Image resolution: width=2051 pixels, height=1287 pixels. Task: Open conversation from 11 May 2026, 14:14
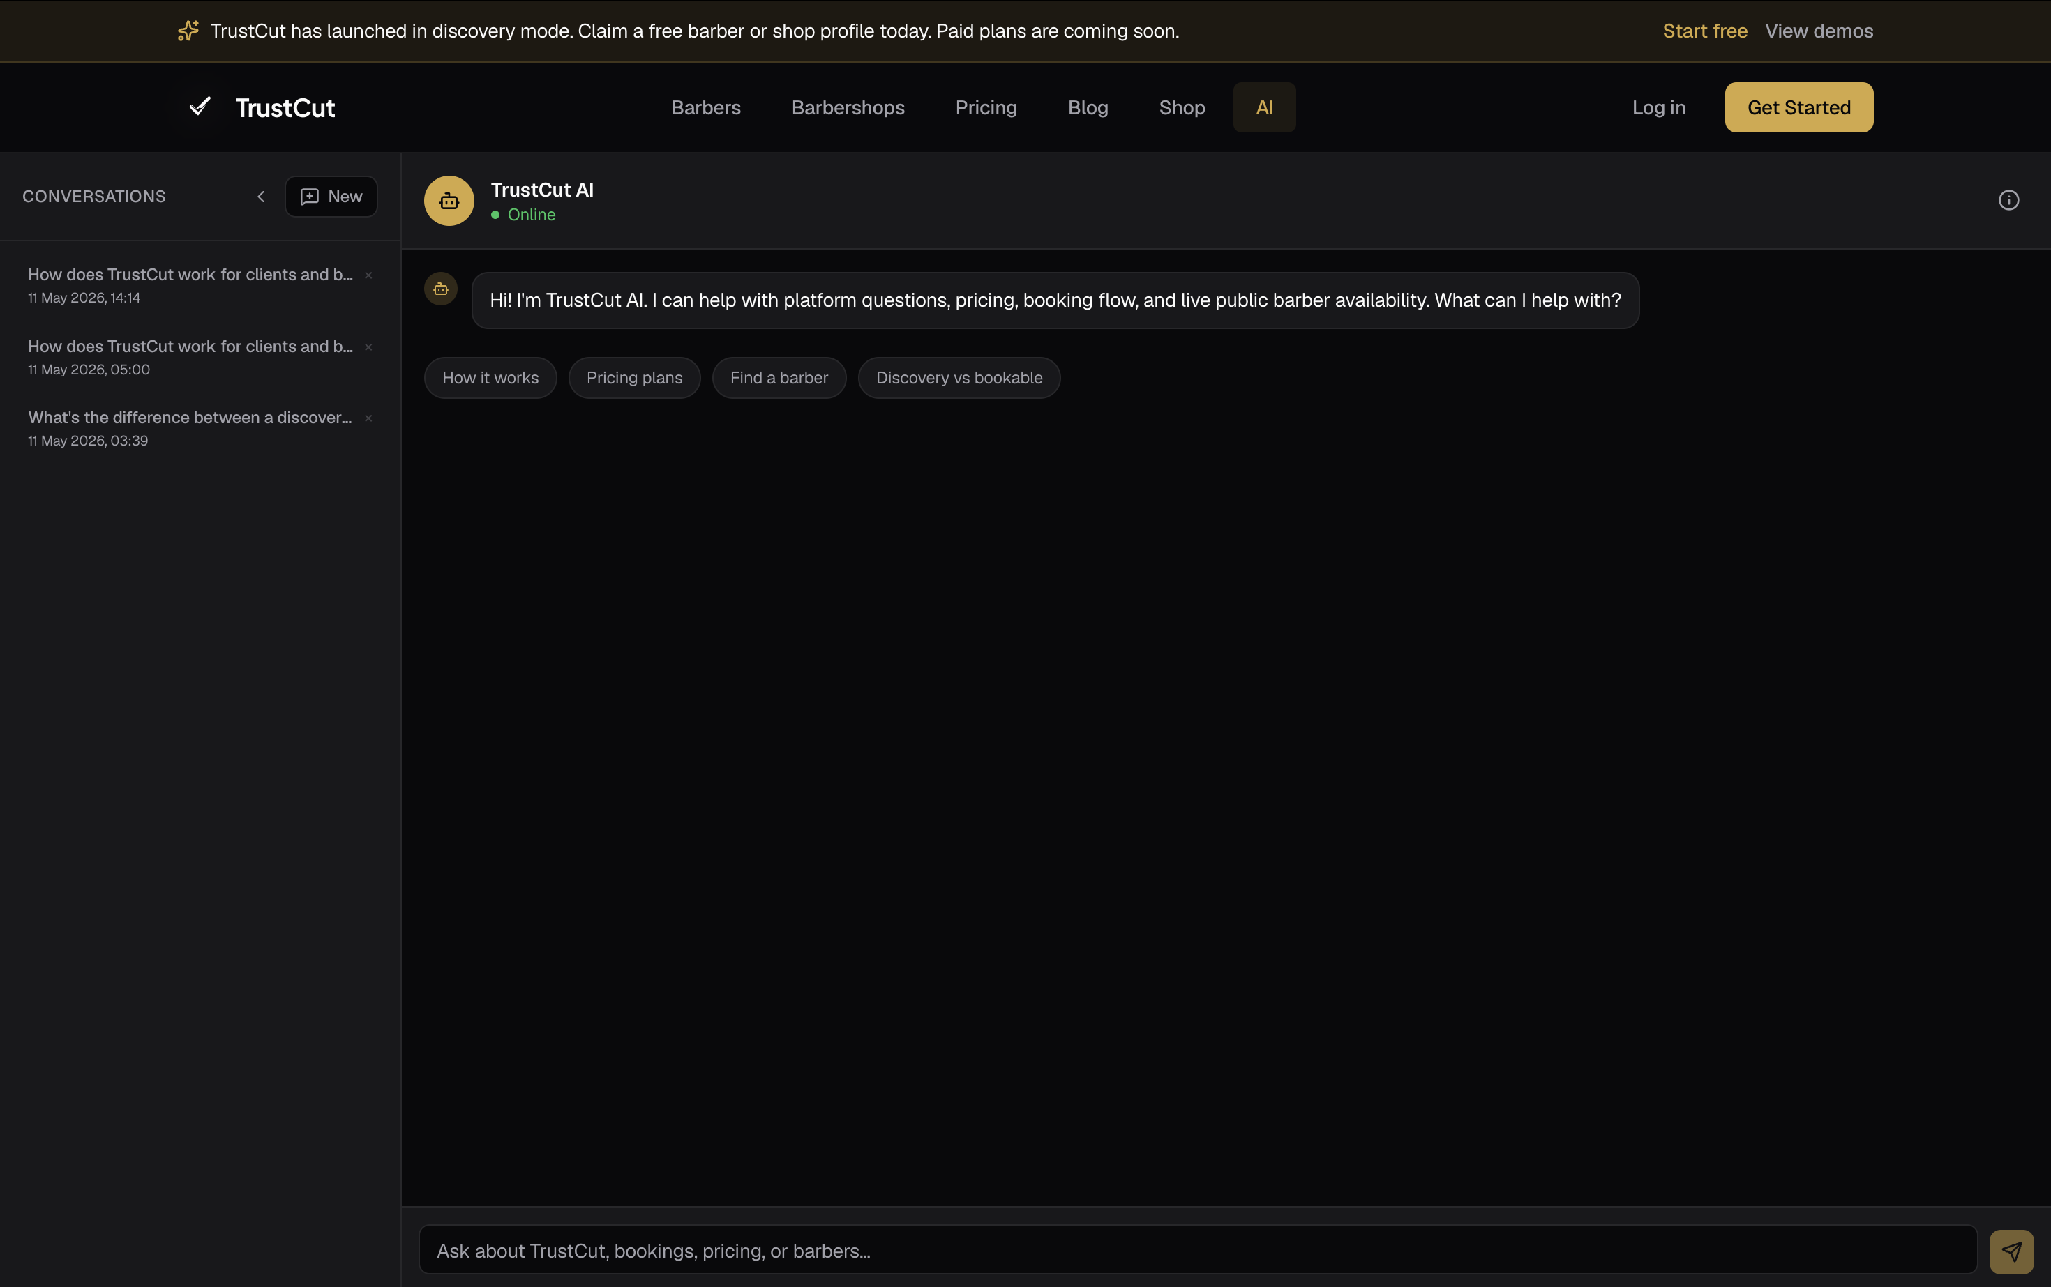point(190,285)
